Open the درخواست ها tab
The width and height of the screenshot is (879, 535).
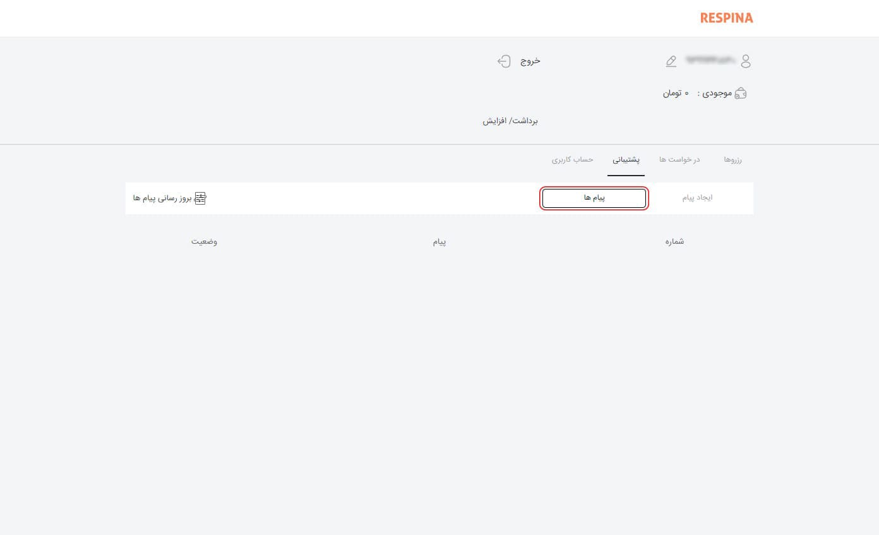(679, 160)
